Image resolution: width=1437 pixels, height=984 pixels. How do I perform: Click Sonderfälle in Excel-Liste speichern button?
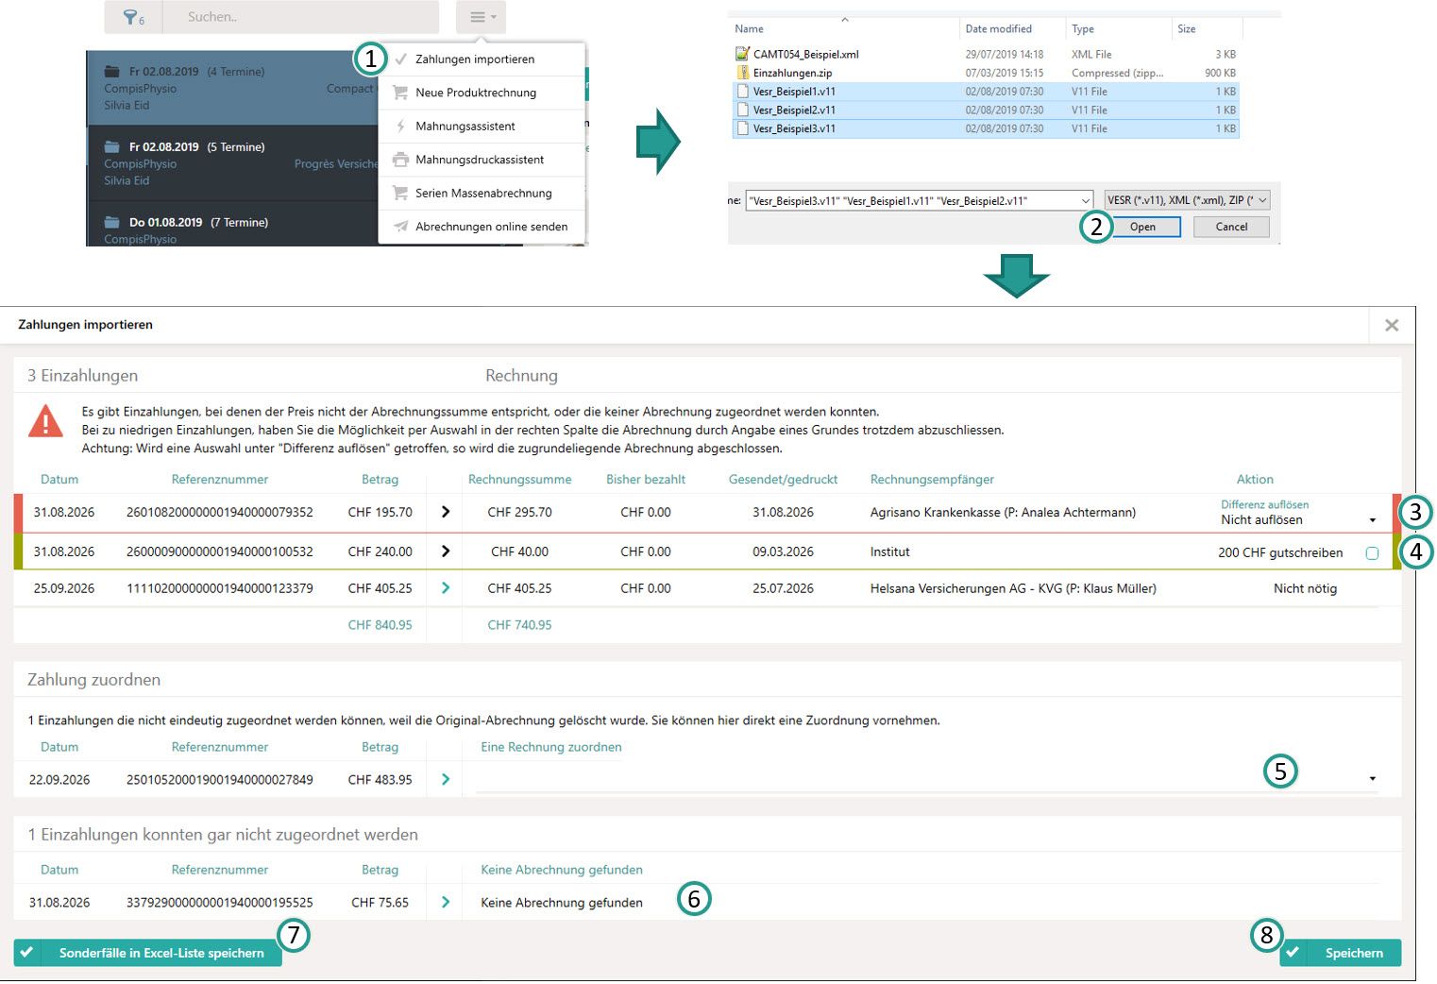pyautogui.click(x=148, y=953)
